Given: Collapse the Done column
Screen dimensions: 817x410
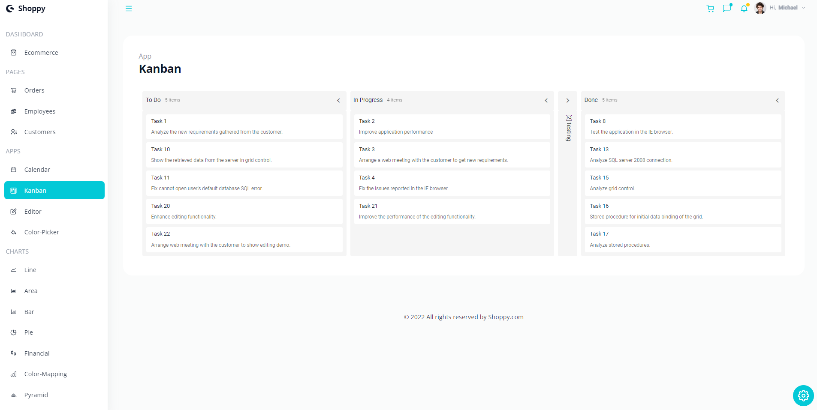Looking at the screenshot, I should [777, 100].
